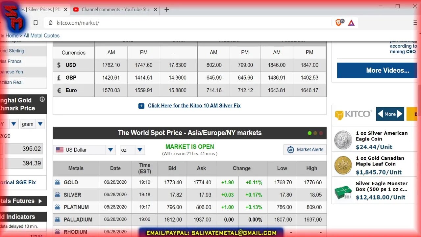Click the mining CEO video headline link
The width and height of the screenshot is (421, 237).
[x=403, y=46]
